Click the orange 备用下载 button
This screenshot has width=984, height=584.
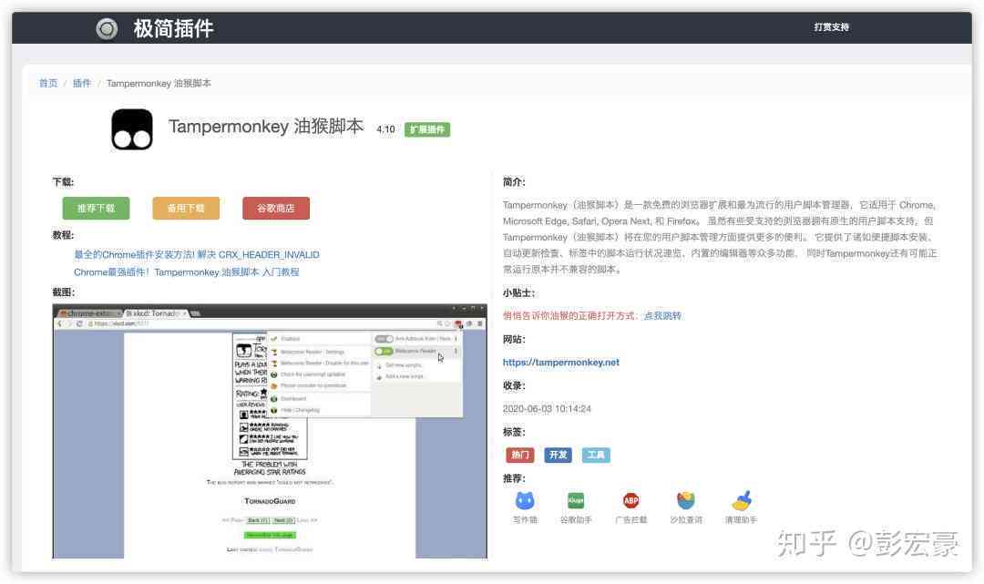[x=186, y=208]
